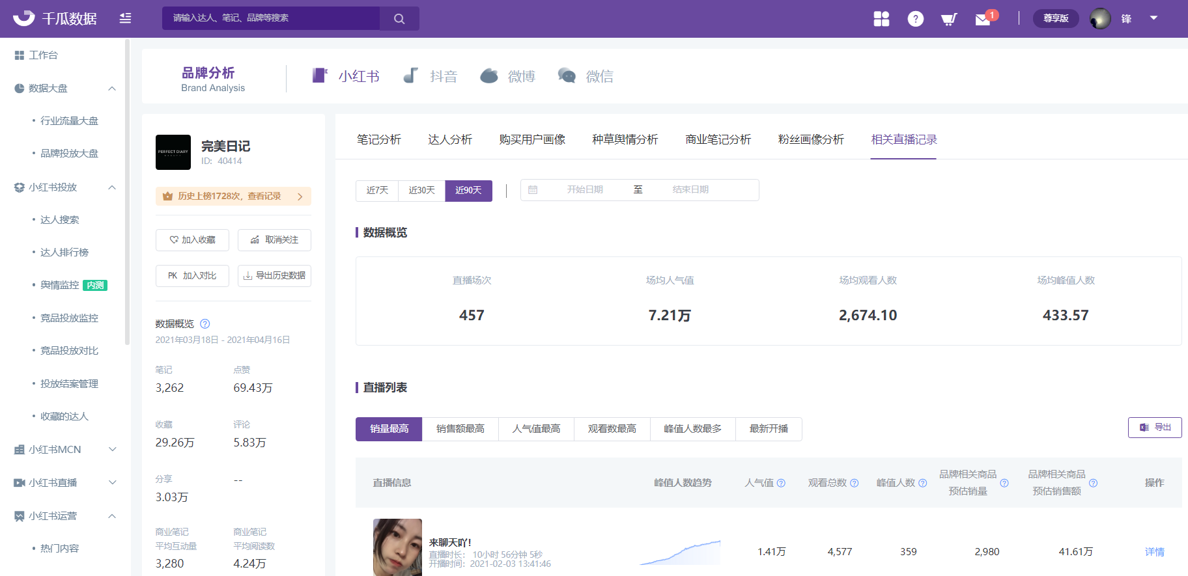Switch to the 粉丝画像分析 tab
Screen dimensions: 1188x576
[x=811, y=139]
